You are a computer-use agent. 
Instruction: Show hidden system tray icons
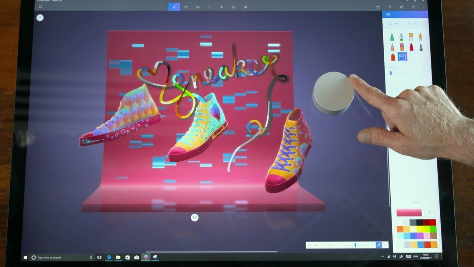383,257
